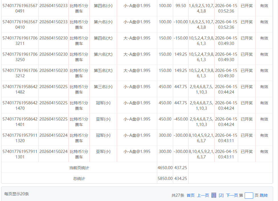Click the 当前页统计 summary row label
This screenshot has height=201, width=278.
pos(79,168)
